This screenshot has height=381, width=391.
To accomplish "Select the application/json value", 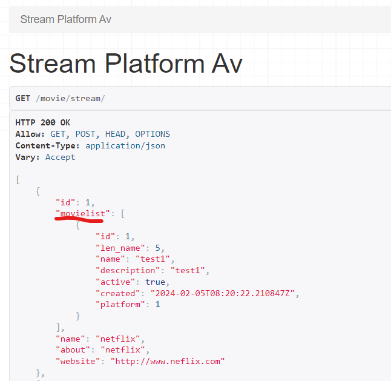I will pyautogui.click(x=125, y=146).
